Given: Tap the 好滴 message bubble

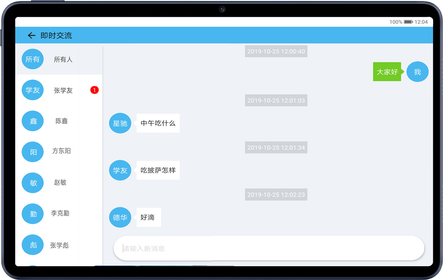Looking at the screenshot, I should coord(148,217).
